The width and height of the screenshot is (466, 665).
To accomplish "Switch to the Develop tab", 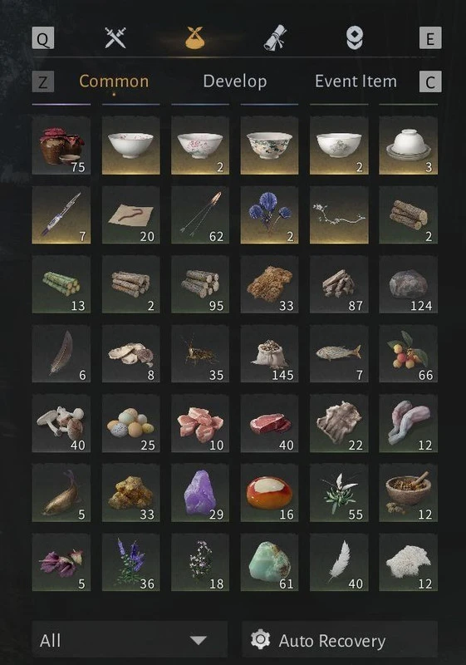I will (x=235, y=81).
